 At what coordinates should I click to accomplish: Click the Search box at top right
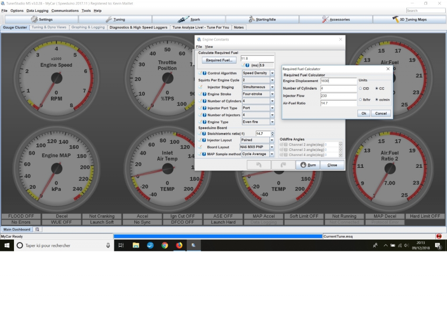(426, 10)
